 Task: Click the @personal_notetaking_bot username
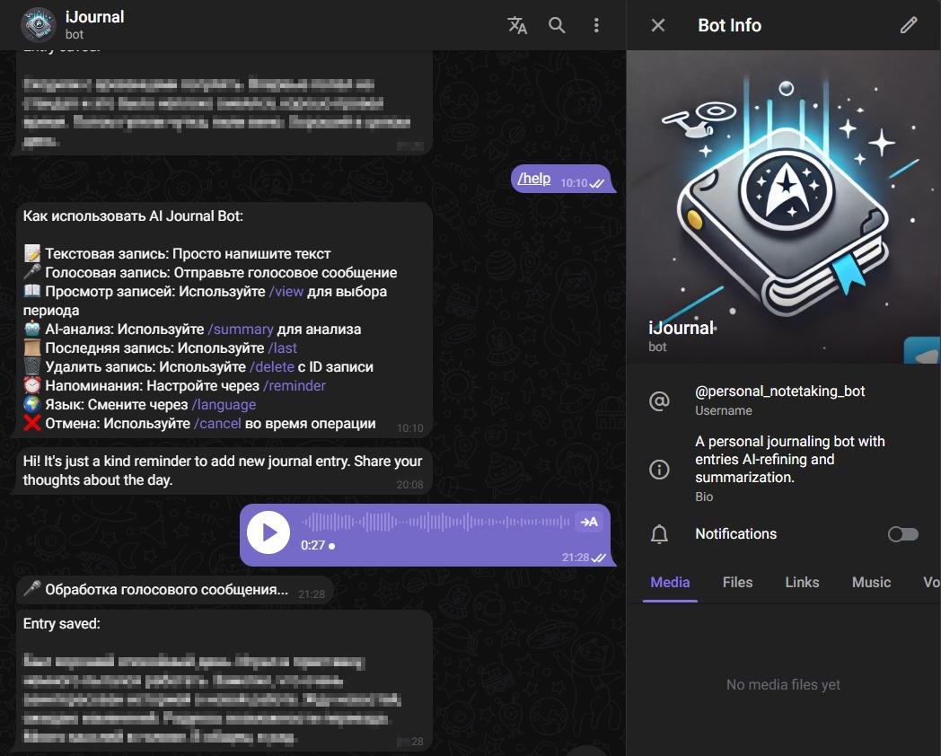[779, 391]
